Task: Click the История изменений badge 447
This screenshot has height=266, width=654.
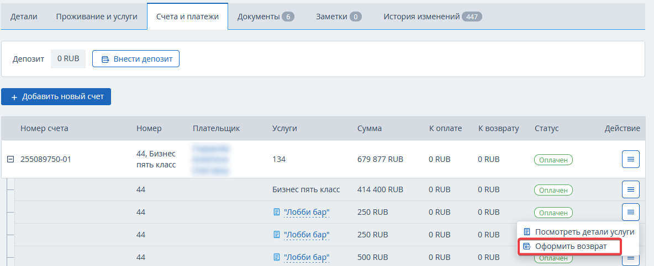Action: pos(472,17)
